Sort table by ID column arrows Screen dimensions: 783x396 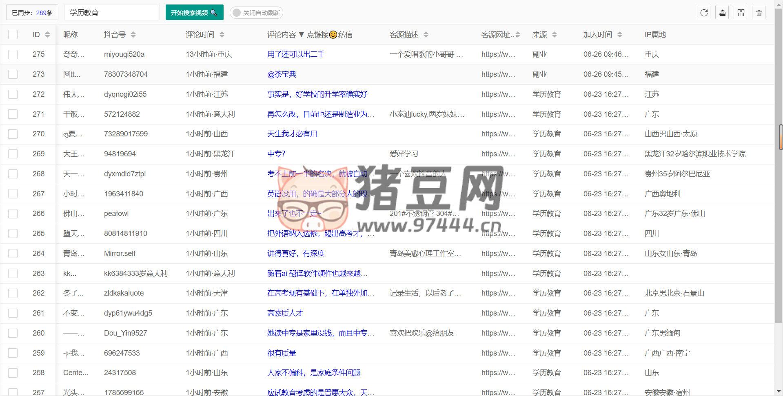[47, 35]
